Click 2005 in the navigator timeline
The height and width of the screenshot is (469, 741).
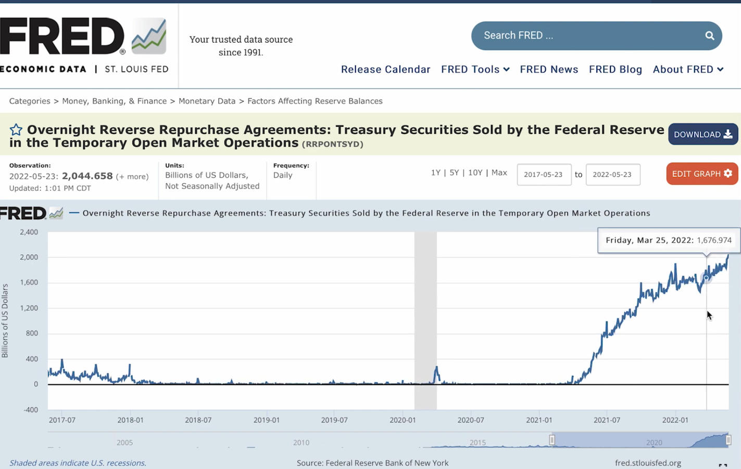(x=124, y=442)
